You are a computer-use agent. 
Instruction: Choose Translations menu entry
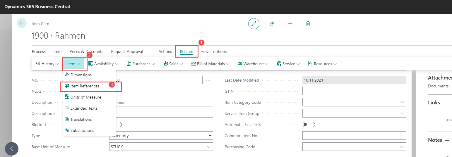tap(90, 119)
